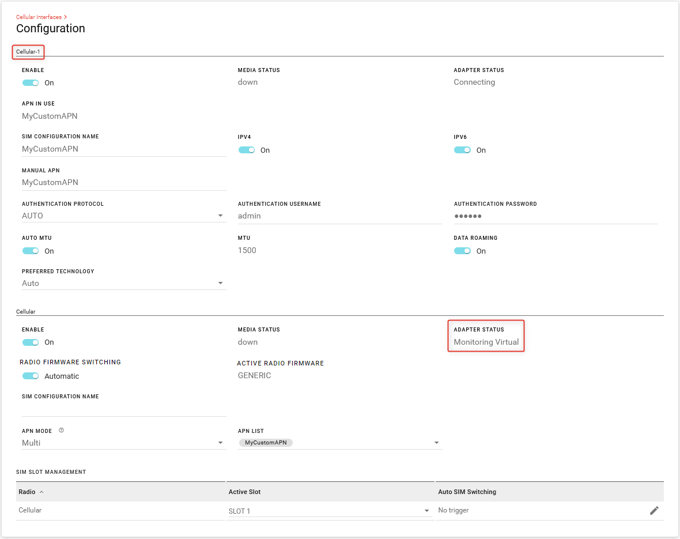Click the Cellular-1 Media Status down value
680x539 pixels.
click(x=248, y=82)
